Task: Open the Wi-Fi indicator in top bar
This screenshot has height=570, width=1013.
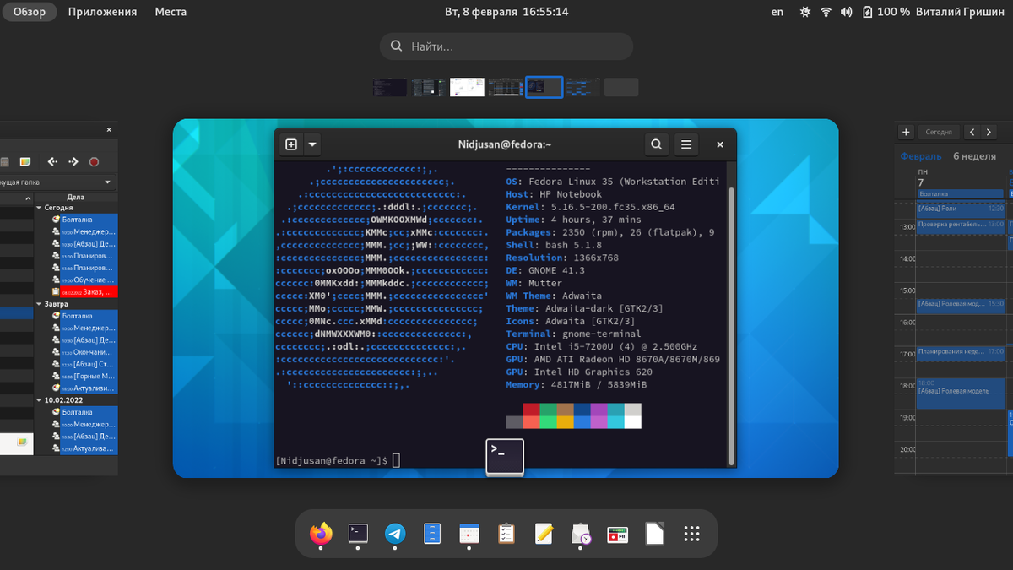Action: click(826, 12)
